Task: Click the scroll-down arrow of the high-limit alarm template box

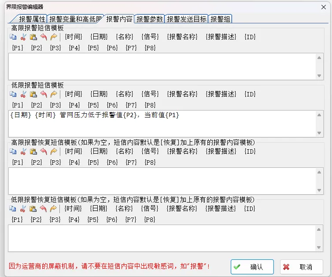Action: (319, 76)
